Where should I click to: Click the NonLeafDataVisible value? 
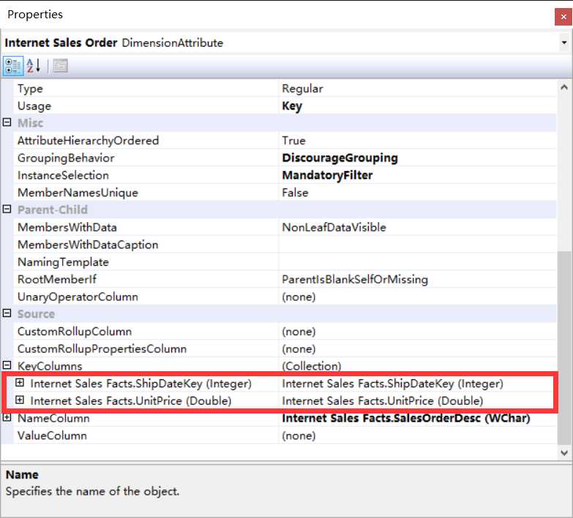(x=334, y=227)
